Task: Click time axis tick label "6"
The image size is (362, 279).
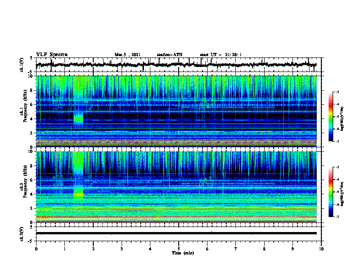Action: coord(208,249)
